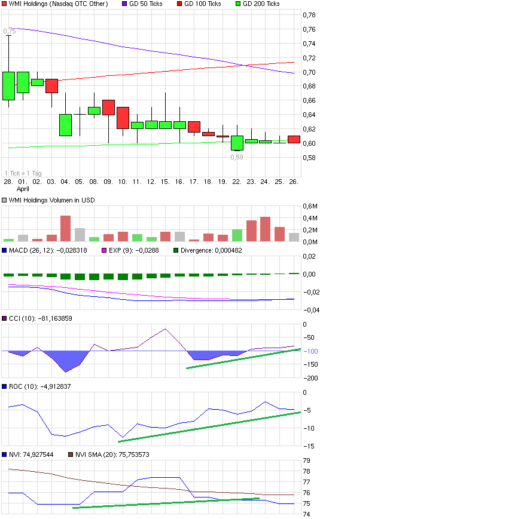
Task: Click the 76 NVI axis label
Action: [307, 493]
